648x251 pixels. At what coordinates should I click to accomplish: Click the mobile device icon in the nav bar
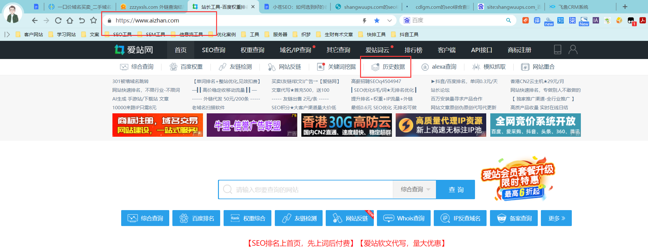[557, 50]
